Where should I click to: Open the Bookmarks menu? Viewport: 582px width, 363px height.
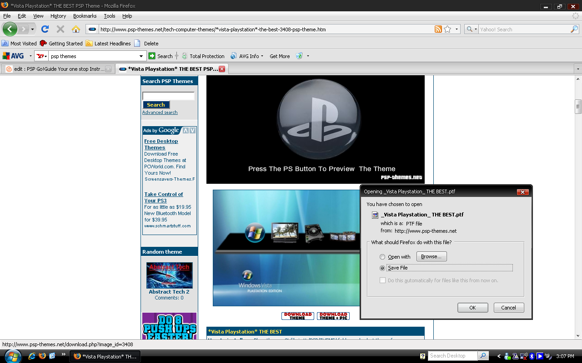click(85, 16)
